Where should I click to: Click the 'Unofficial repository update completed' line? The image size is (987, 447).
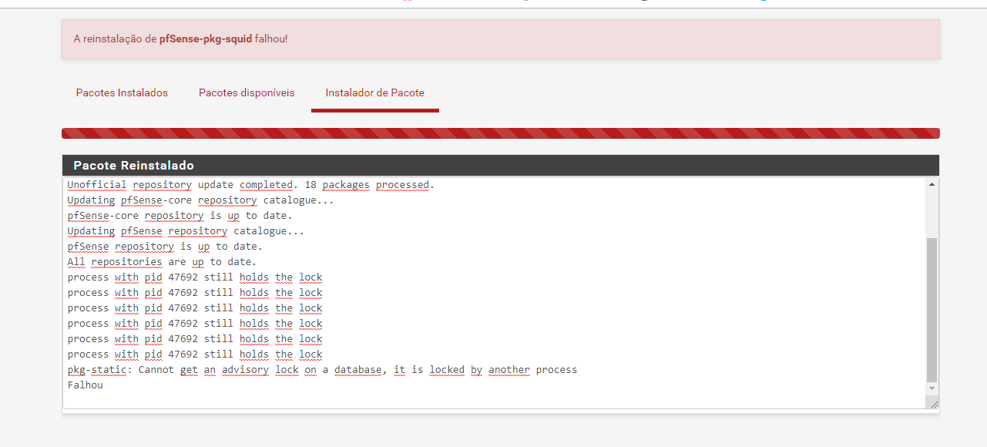[250, 185]
